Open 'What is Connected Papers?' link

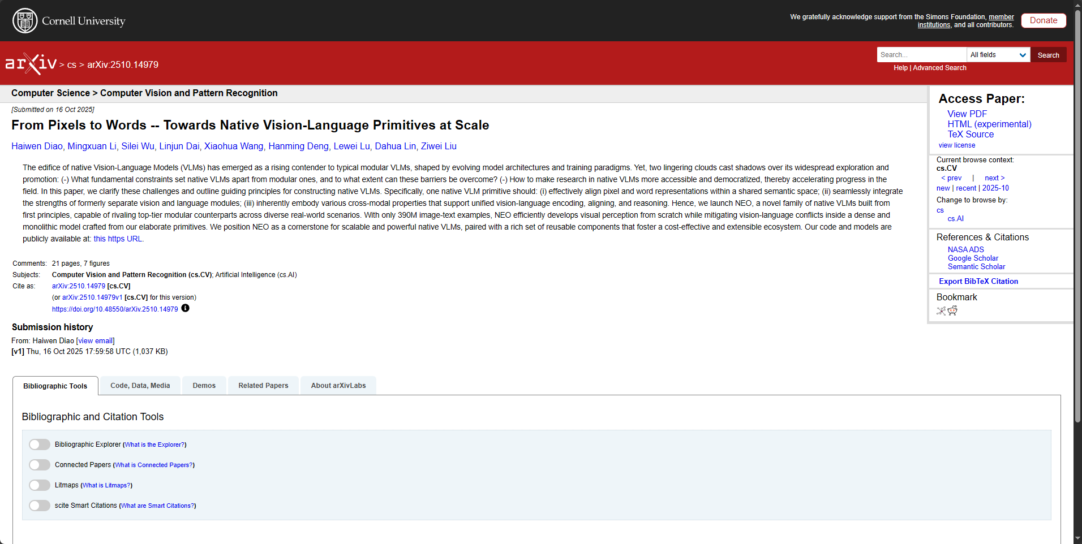pos(154,465)
